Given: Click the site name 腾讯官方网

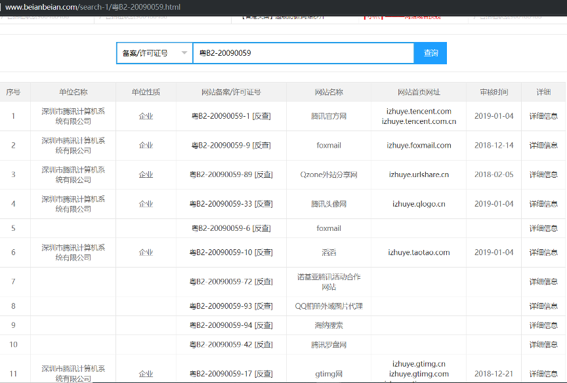Looking at the screenshot, I should [329, 116].
